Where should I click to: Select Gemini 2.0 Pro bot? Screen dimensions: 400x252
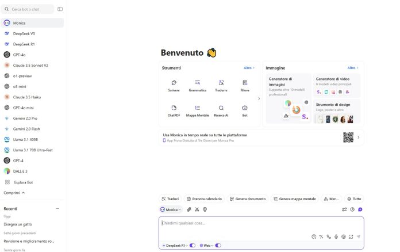tap(32, 118)
